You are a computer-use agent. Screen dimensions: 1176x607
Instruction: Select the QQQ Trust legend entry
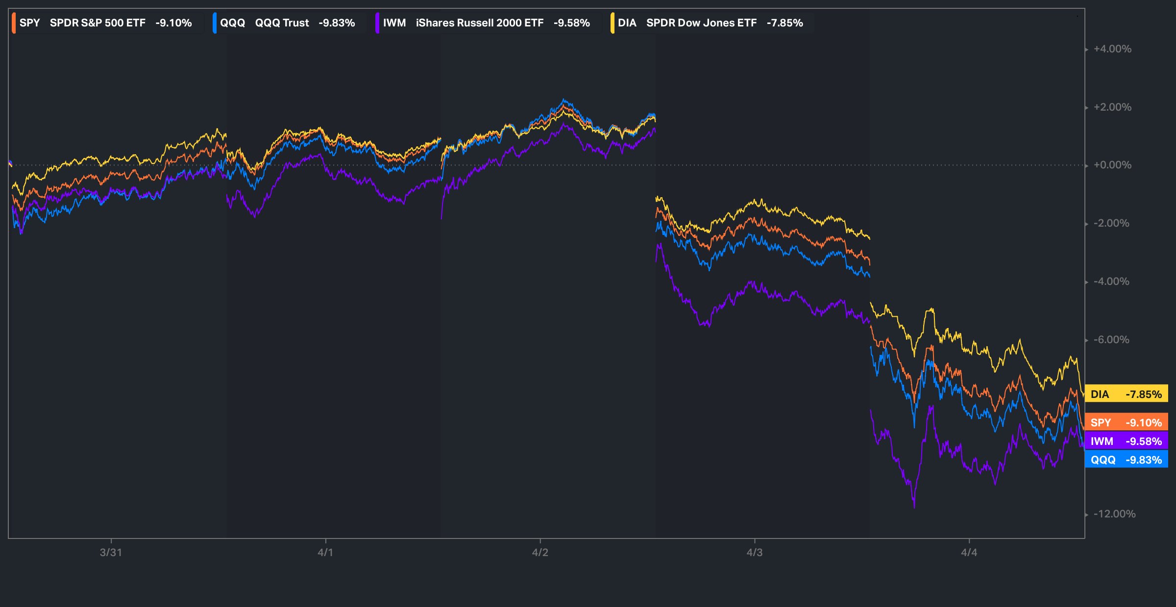(282, 23)
